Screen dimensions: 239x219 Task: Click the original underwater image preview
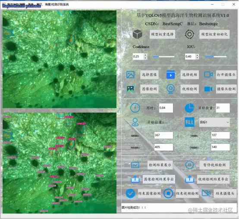point(60,59)
